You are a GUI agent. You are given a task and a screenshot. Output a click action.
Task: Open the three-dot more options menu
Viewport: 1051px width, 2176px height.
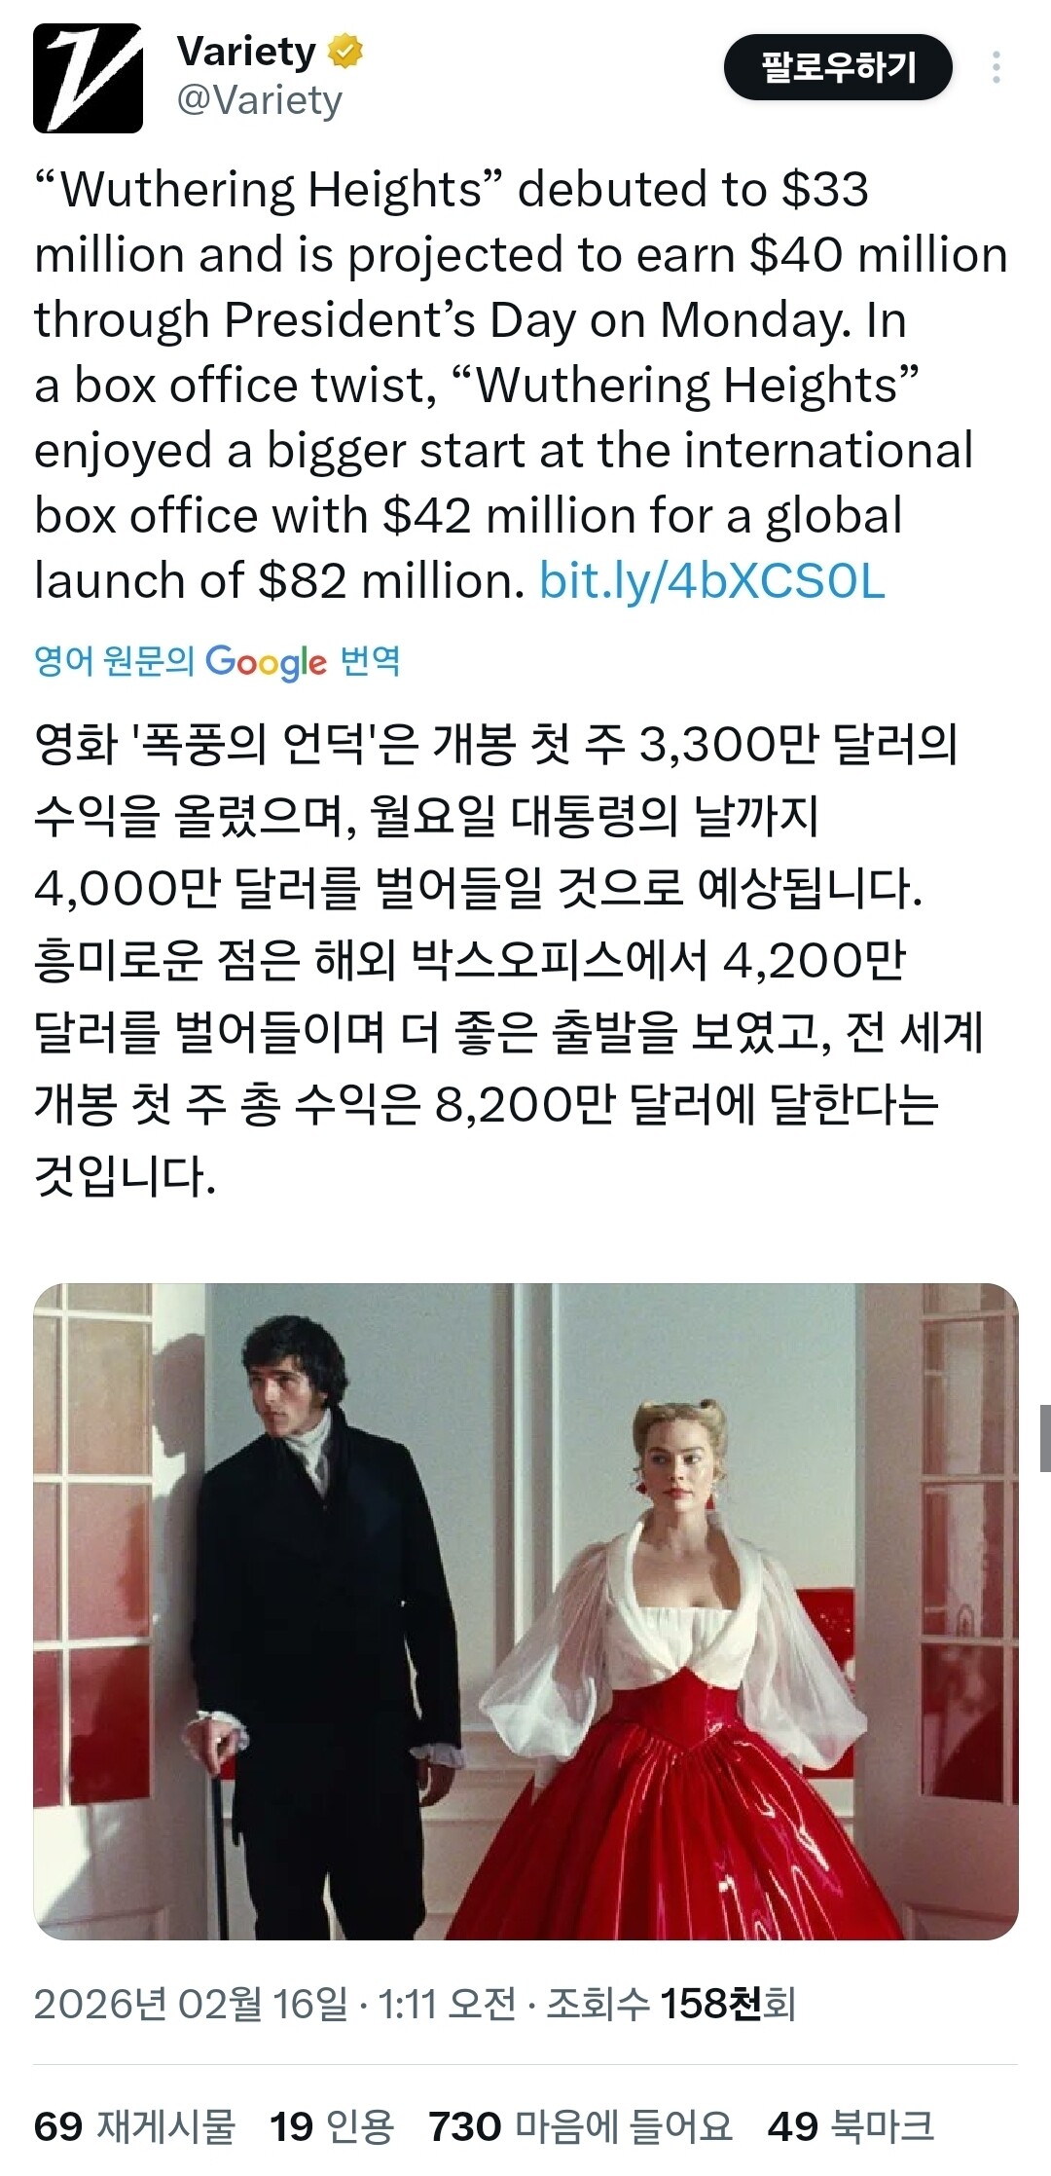(x=996, y=67)
